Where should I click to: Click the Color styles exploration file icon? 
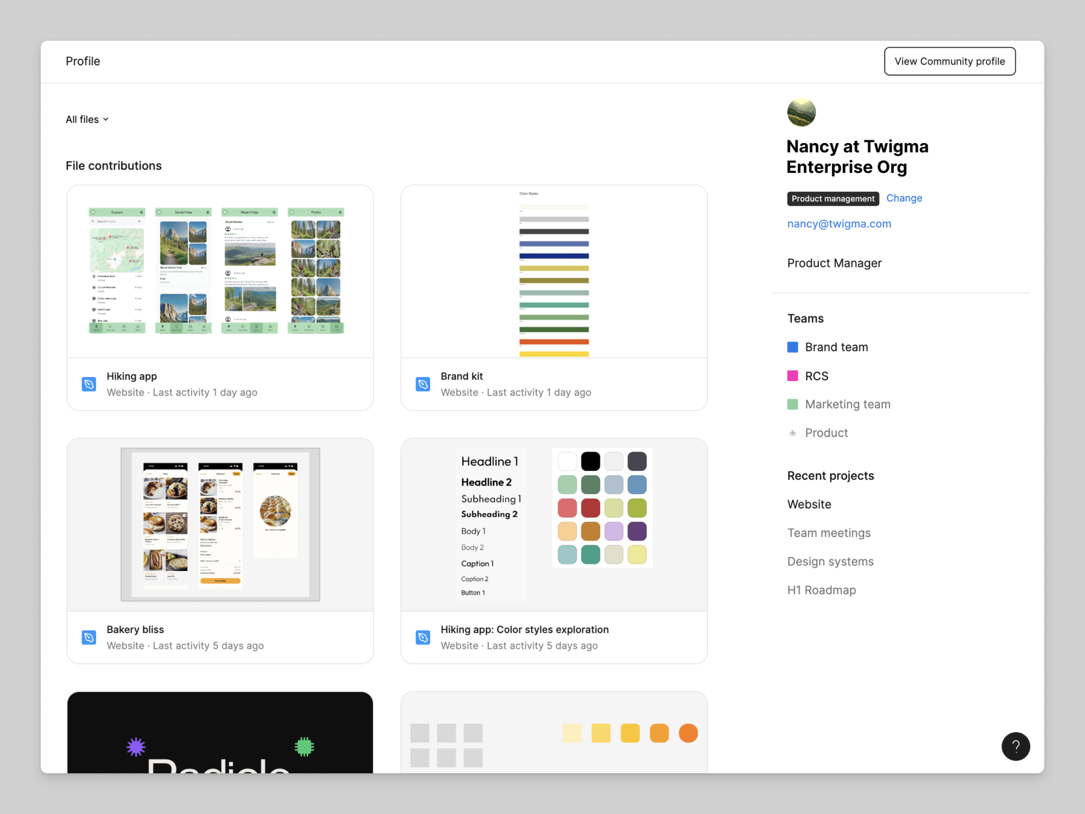pos(423,638)
